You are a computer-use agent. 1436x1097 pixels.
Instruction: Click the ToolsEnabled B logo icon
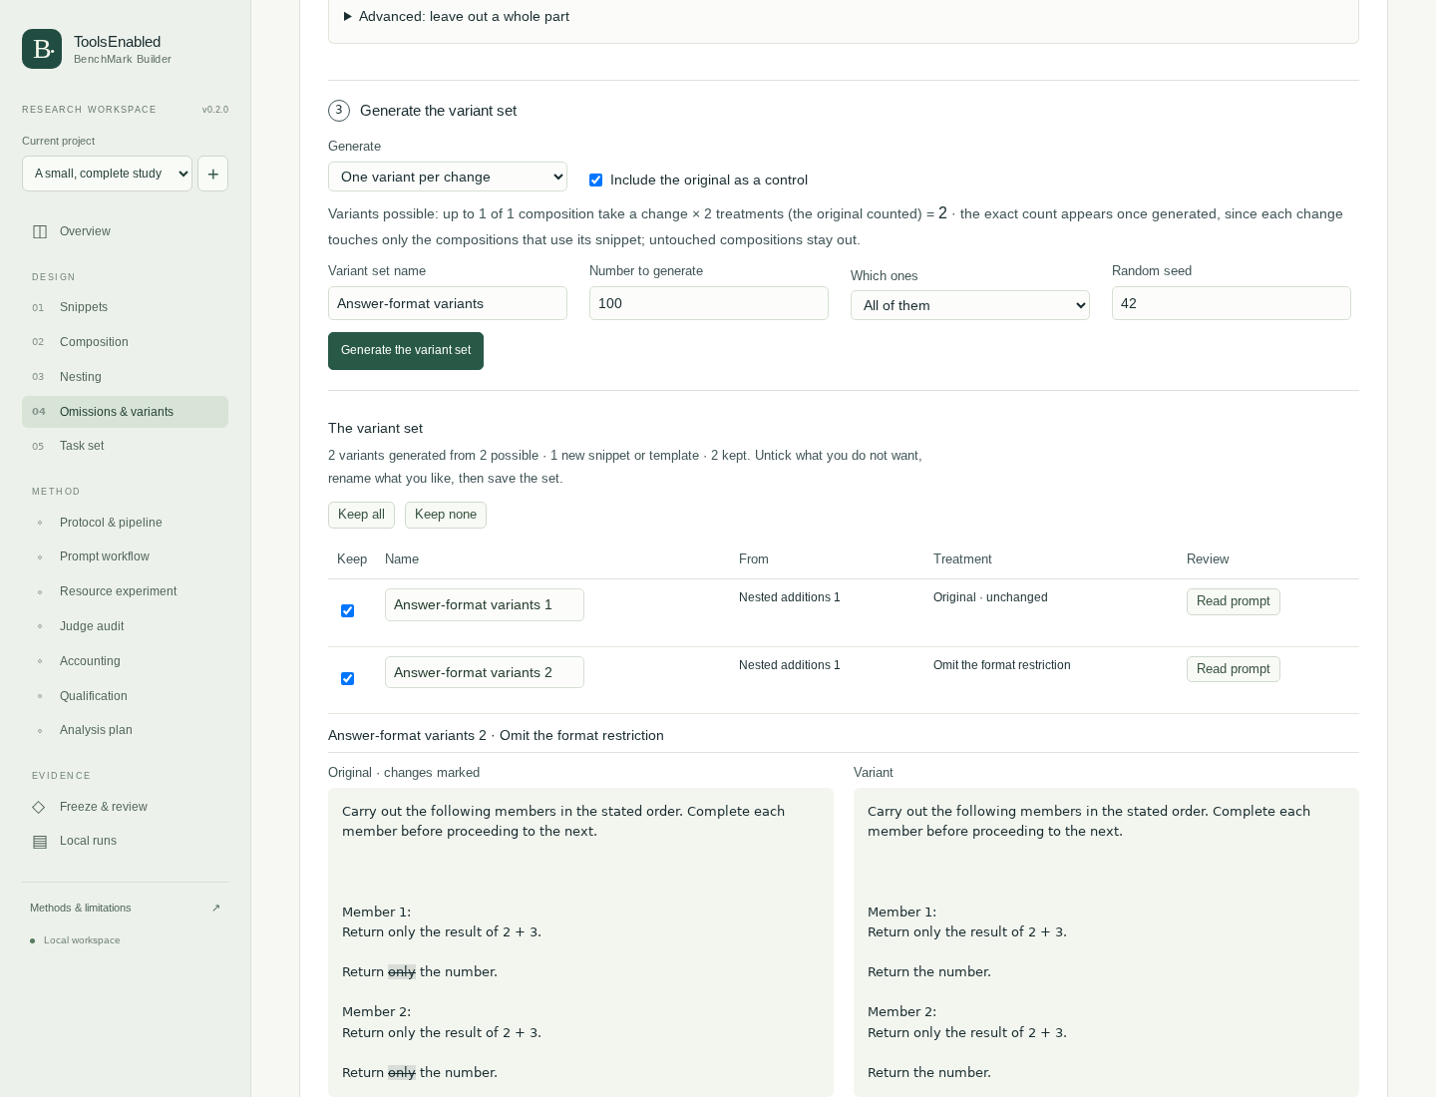[42, 49]
